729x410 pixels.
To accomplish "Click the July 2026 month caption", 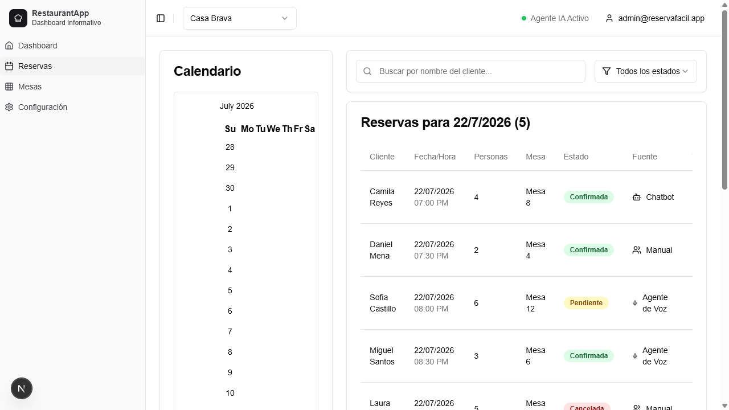I will [x=237, y=106].
